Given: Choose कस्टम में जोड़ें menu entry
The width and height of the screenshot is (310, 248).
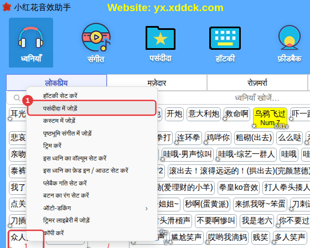Looking at the screenshot, I should 92,121.
